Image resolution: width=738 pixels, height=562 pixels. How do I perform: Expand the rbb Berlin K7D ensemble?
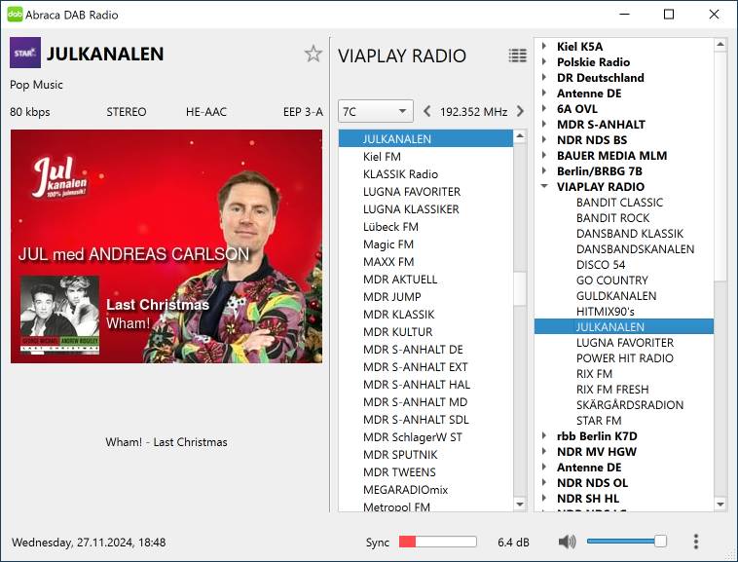544,436
